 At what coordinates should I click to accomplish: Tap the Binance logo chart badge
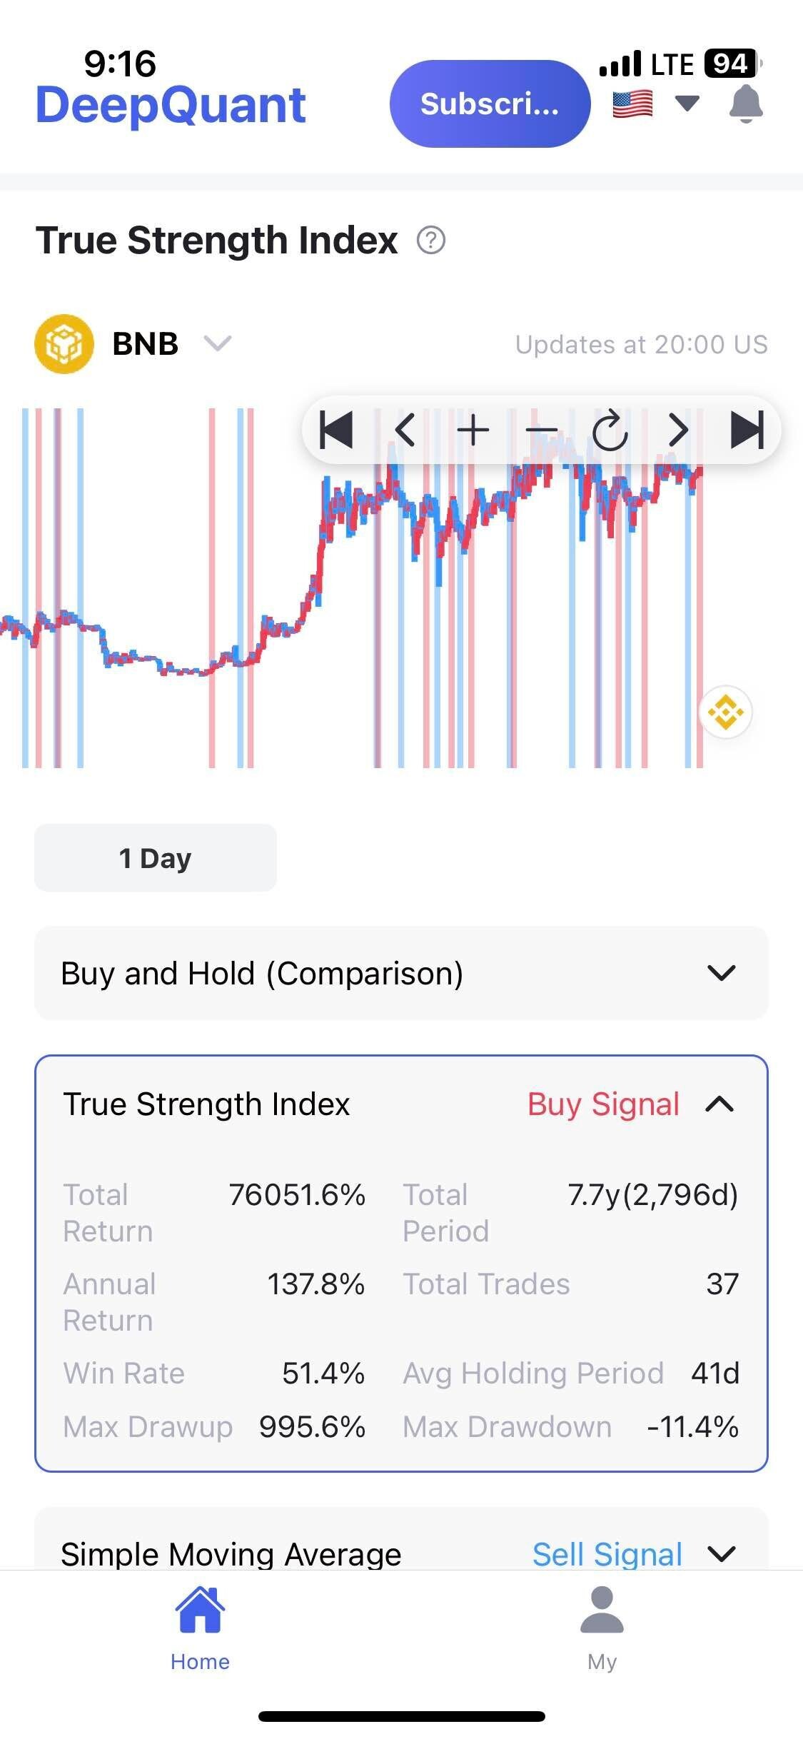[x=725, y=712]
